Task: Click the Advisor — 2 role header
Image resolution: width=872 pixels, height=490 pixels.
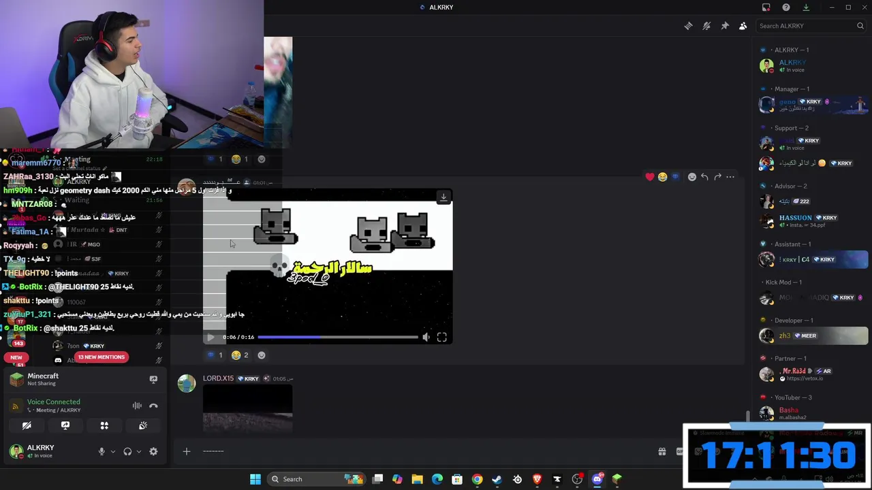Action: 790,186
